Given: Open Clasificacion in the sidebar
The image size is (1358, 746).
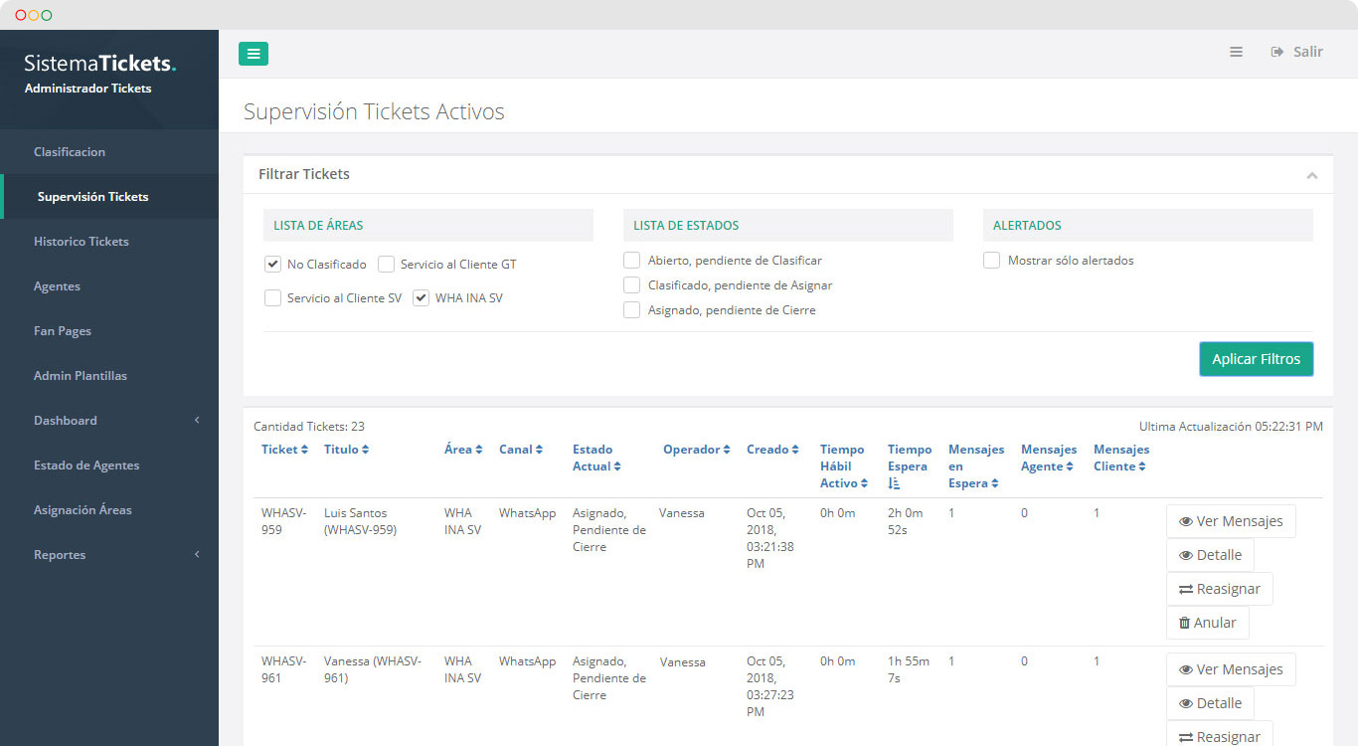Looking at the screenshot, I should (x=109, y=152).
